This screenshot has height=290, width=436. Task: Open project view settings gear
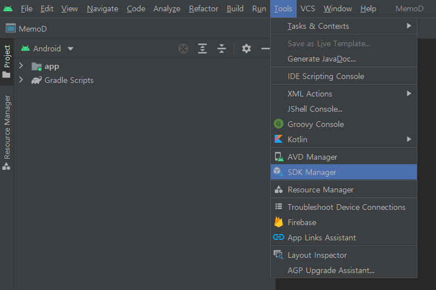(246, 49)
